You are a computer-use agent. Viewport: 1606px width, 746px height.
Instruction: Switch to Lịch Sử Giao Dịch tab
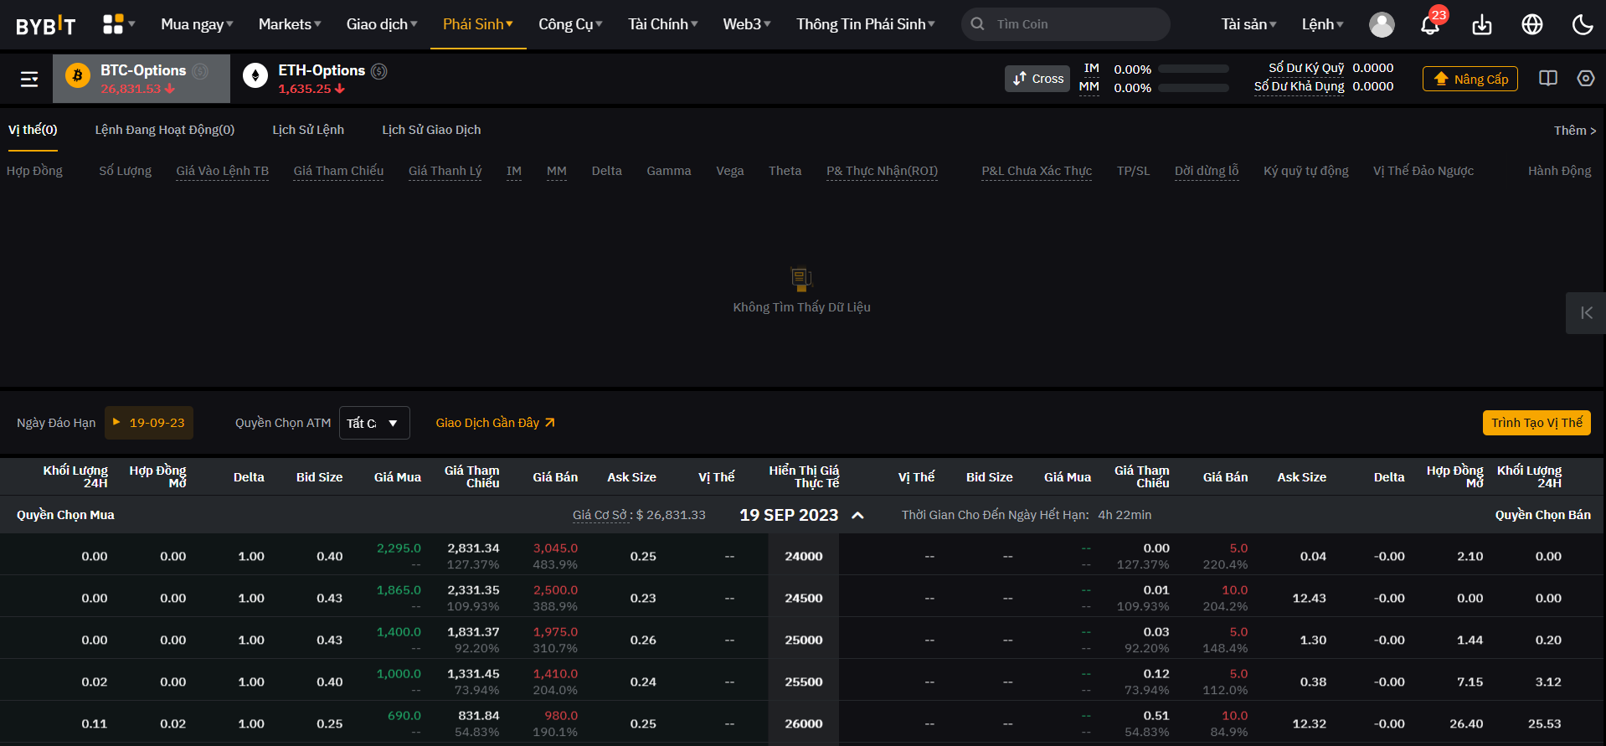[431, 130]
